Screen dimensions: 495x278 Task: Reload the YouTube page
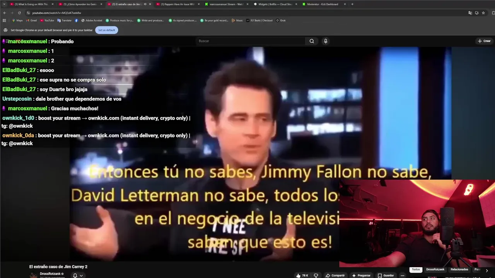[19, 13]
